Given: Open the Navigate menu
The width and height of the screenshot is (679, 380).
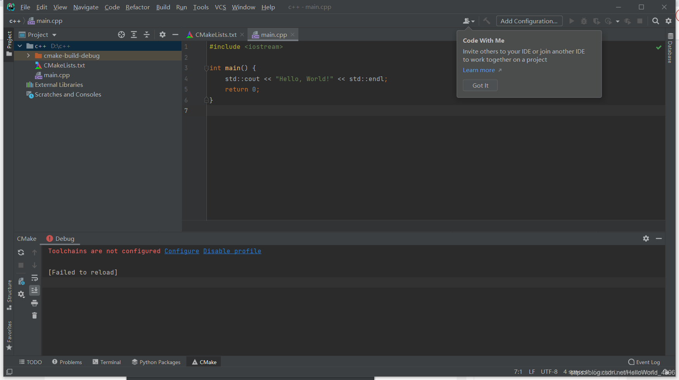Looking at the screenshot, I should pos(86,7).
